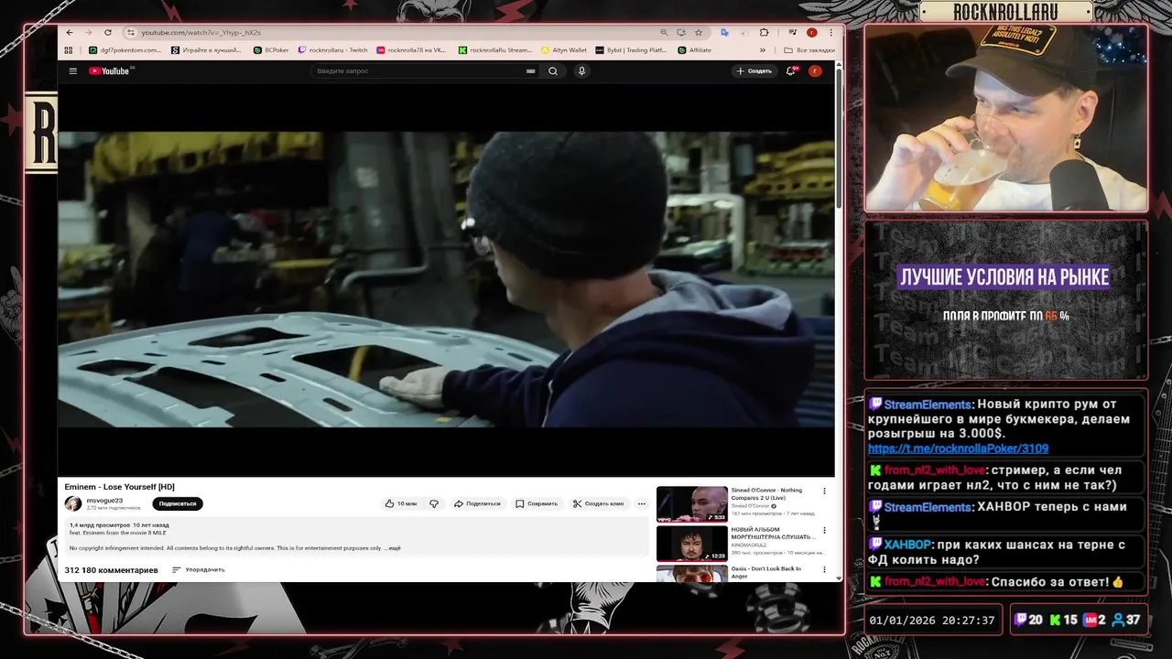Open the rocknrollaru - Twitch bookmark

(333, 50)
